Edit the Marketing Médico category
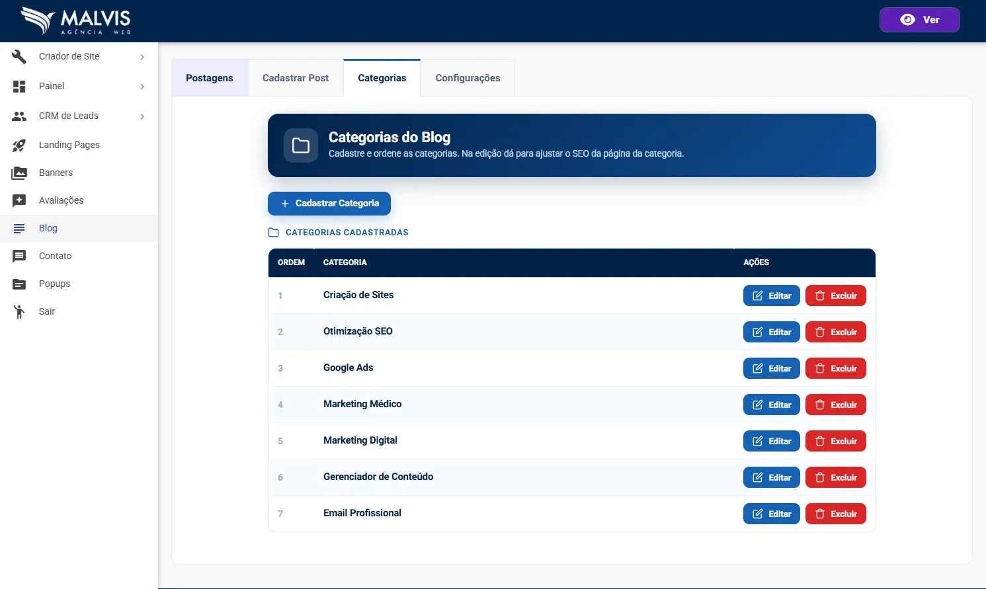This screenshot has width=986, height=589. (772, 405)
